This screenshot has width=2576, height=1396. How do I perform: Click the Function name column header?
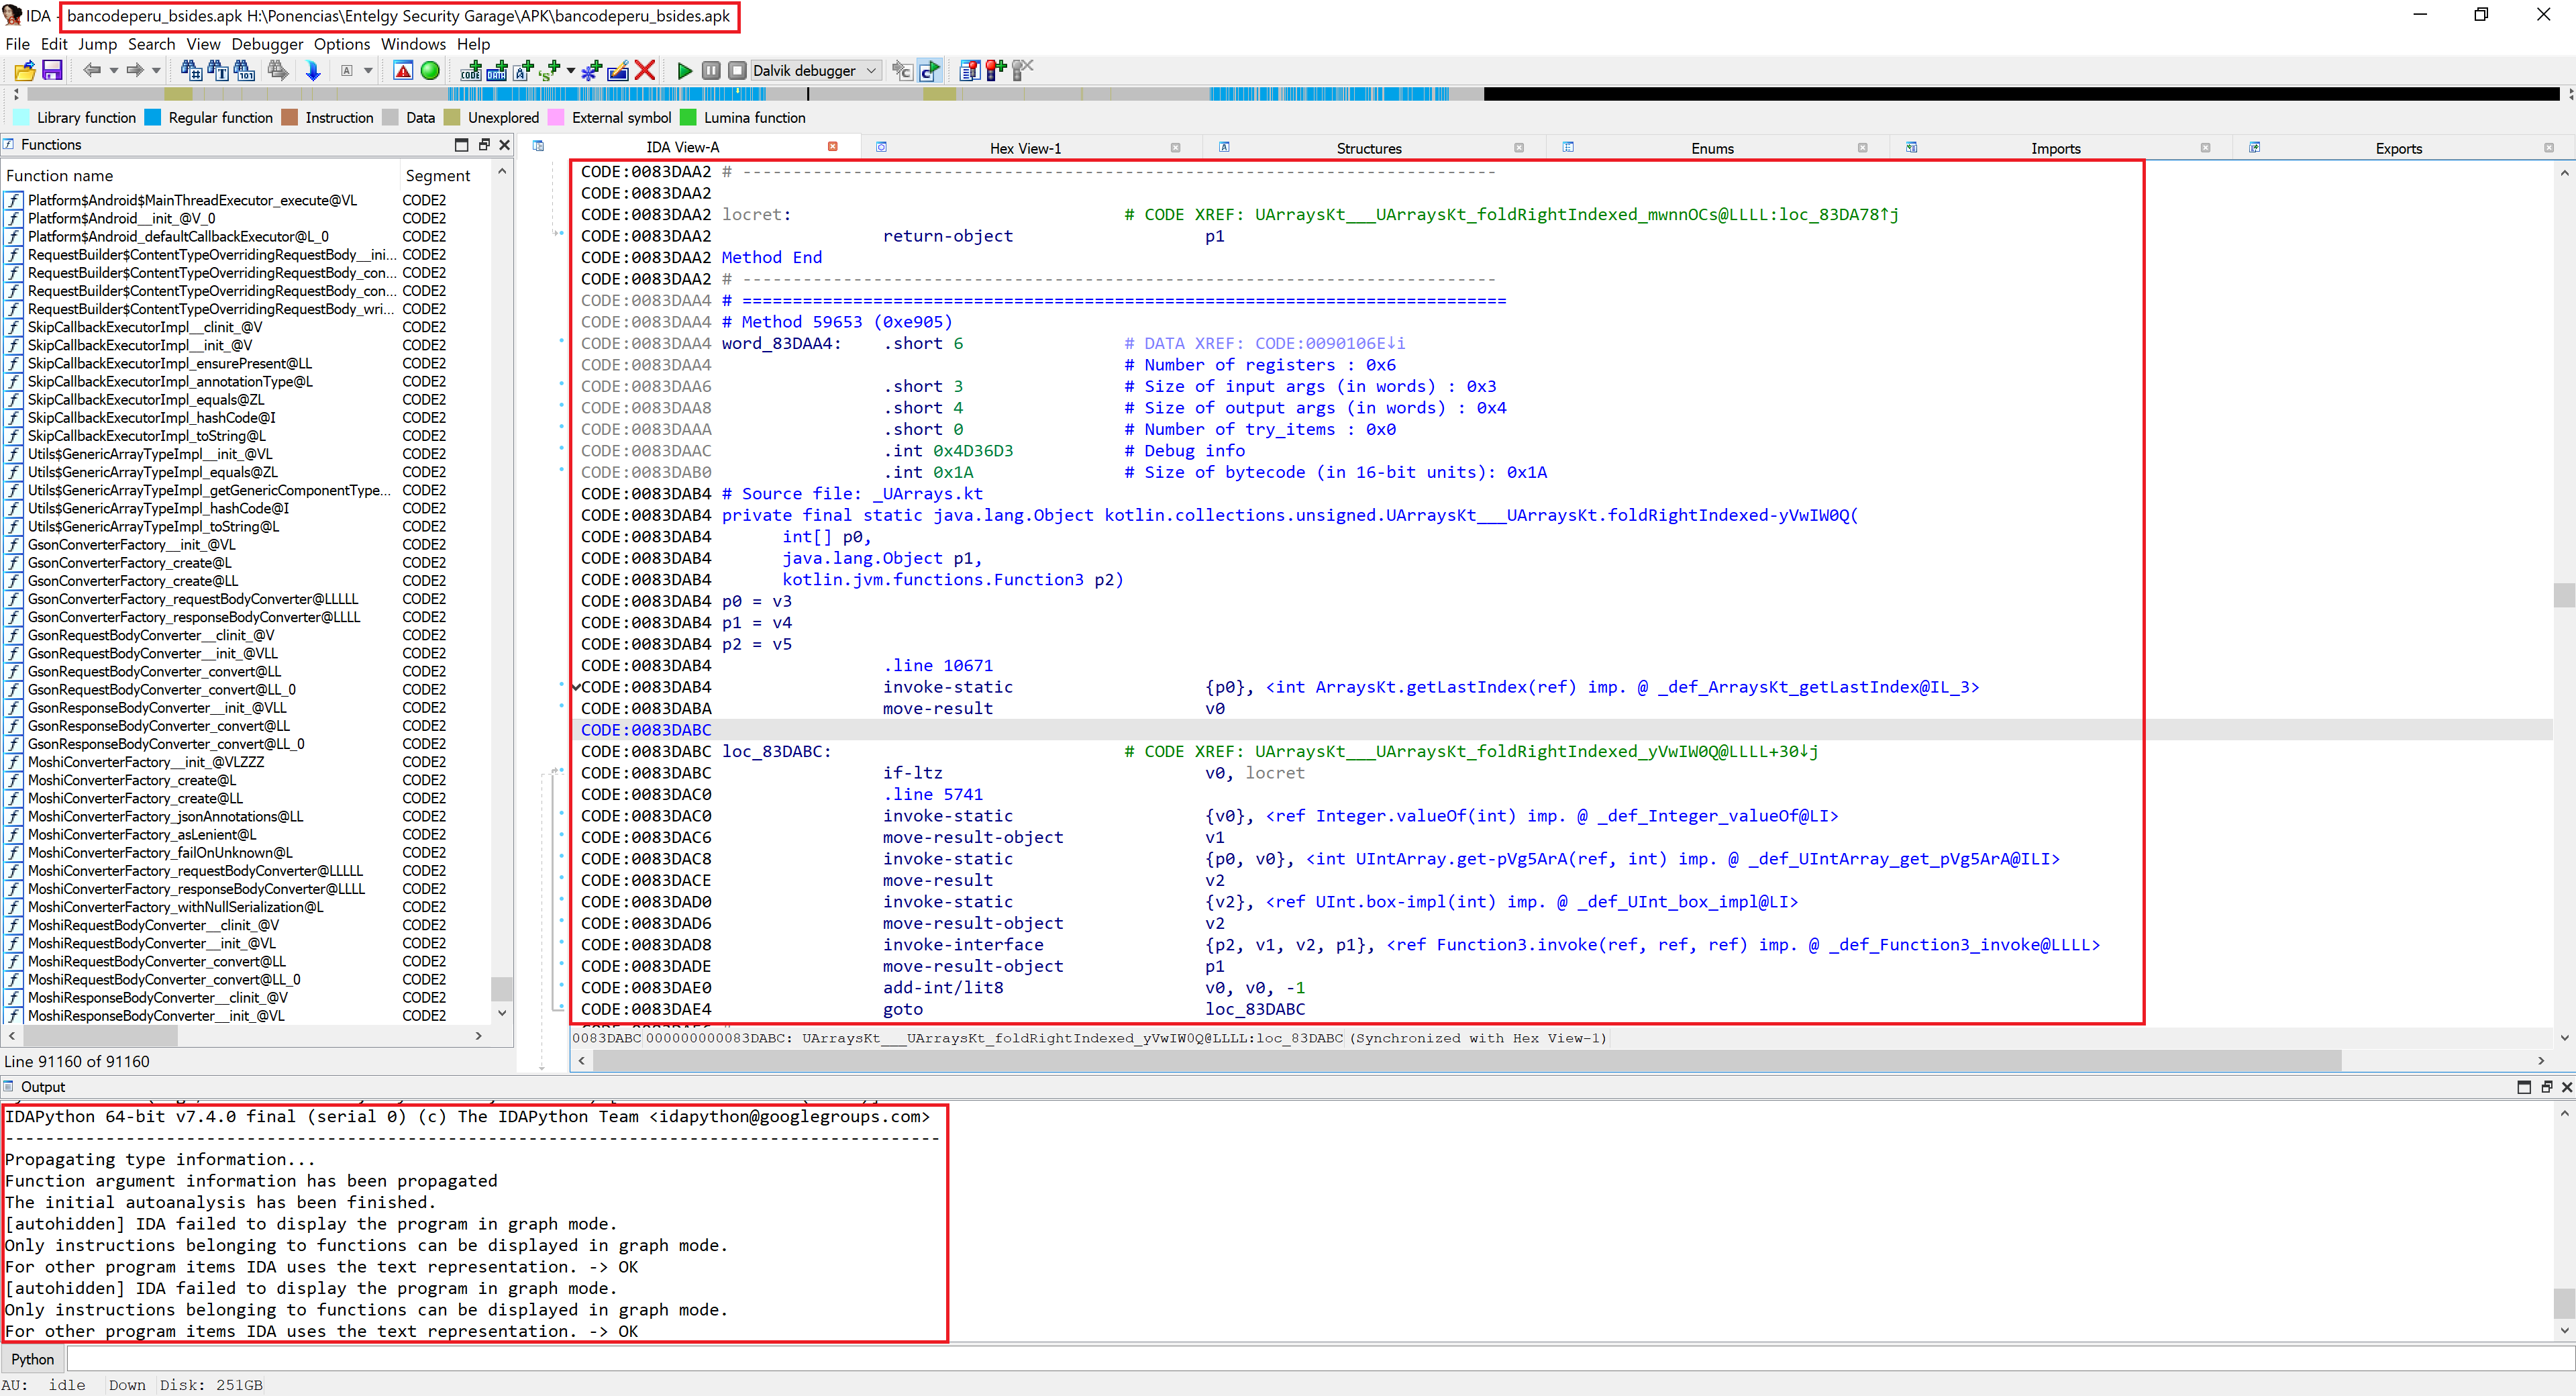pyautogui.click(x=200, y=176)
